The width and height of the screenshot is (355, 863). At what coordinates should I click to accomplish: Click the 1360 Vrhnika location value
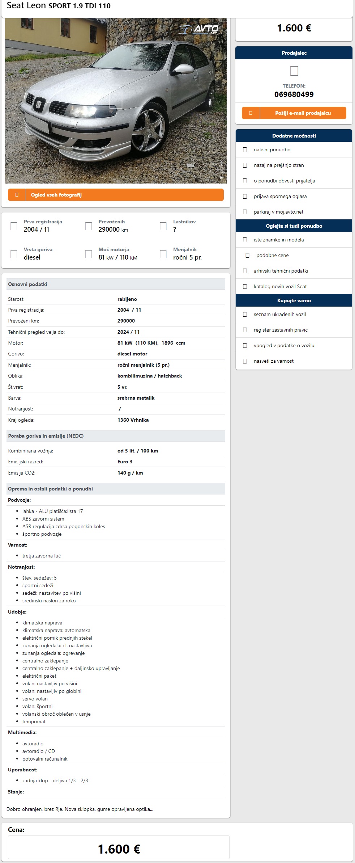click(x=133, y=420)
